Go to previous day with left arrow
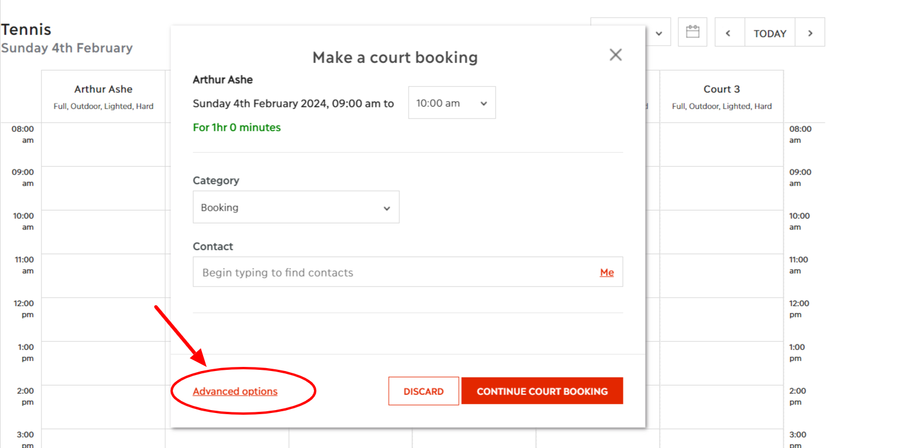This screenshot has height=448, width=906. tap(728, 33)
